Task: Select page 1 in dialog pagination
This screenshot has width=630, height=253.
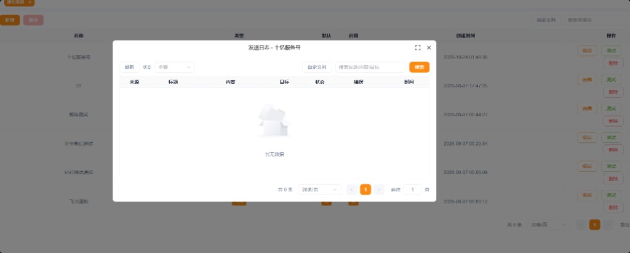Action: tap(365, 190)
